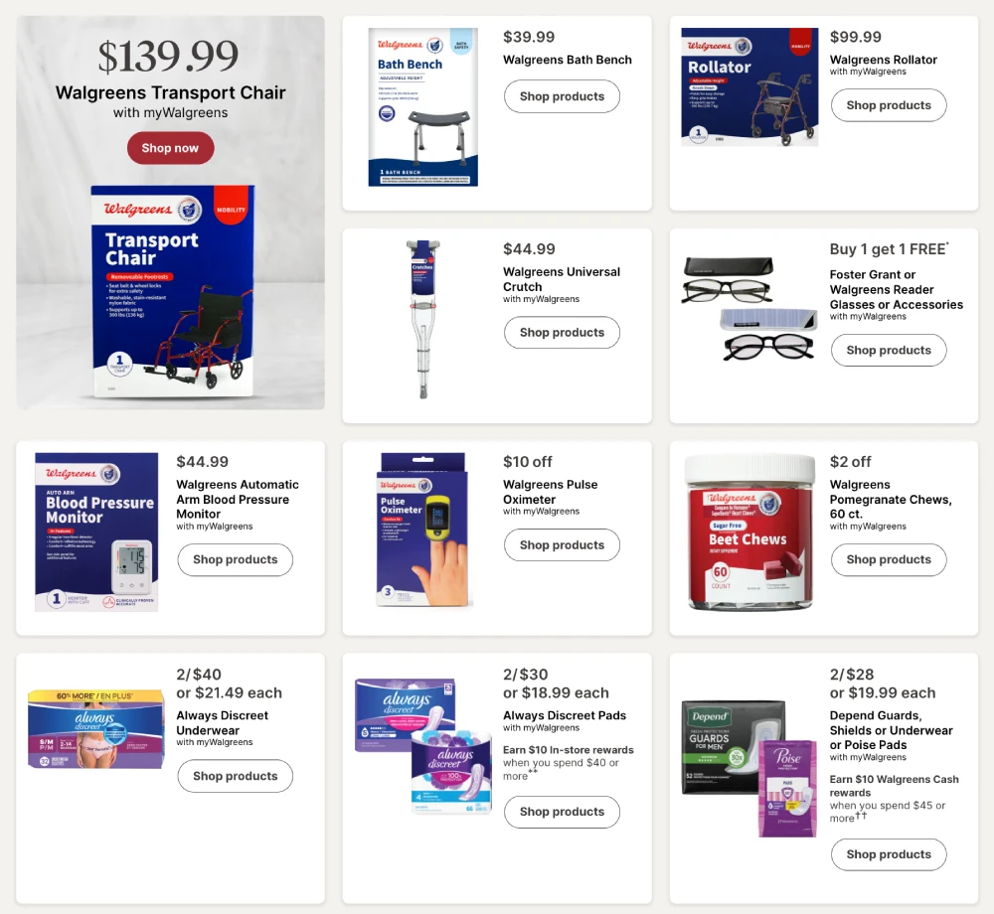Shop products for Walgreens Universal Crutch
This screenshot has height=914, width=994.
[x=562, y=332]
